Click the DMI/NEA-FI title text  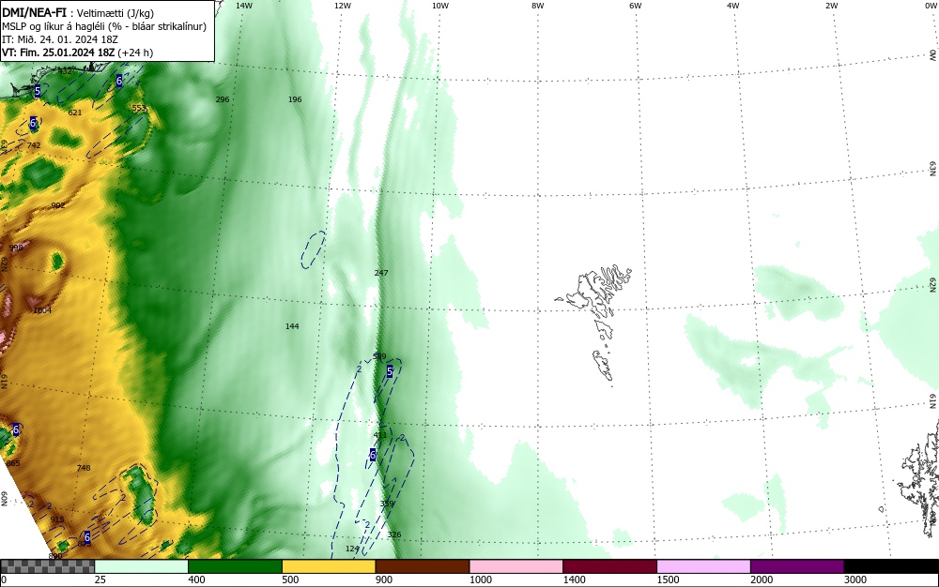(x=34, y=12)
